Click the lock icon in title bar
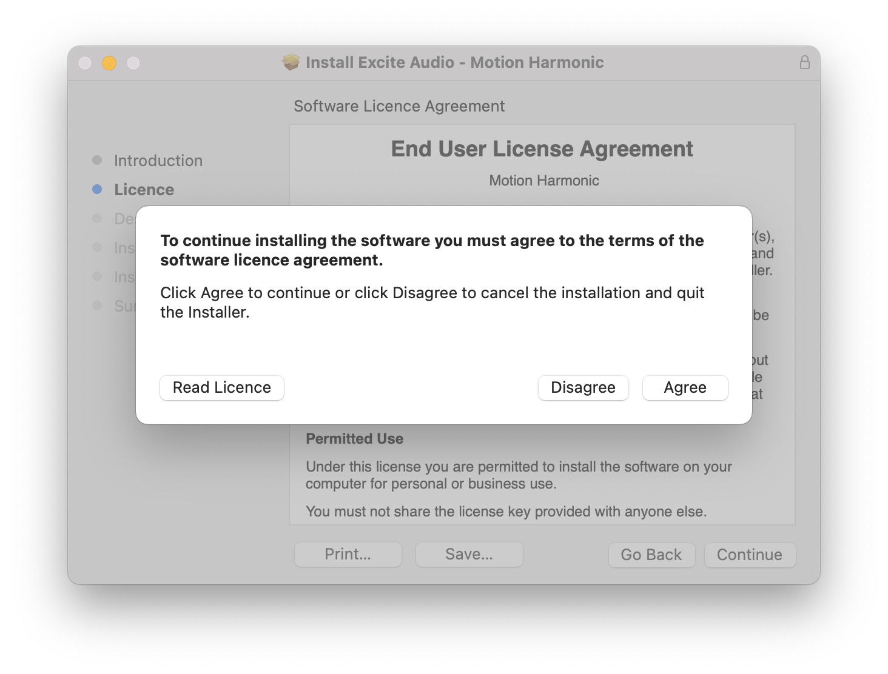Image resolution: width=888 pixels, height=674 pixels. coord(805,62)
